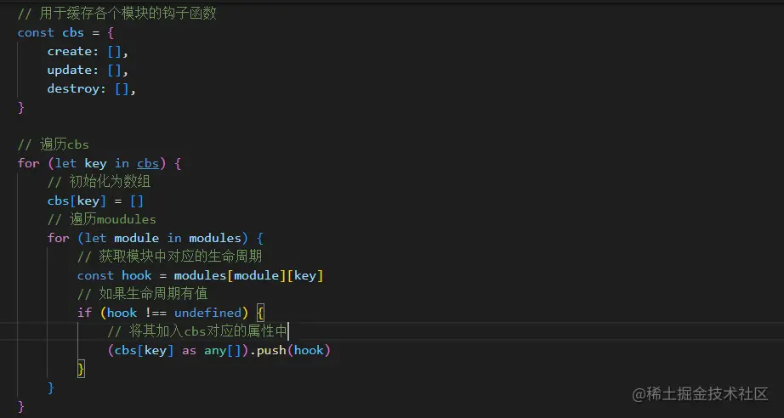The image size is (784, 418).
Task: Click 'key' in 'for (let key in'
Action: coord(95,163)
